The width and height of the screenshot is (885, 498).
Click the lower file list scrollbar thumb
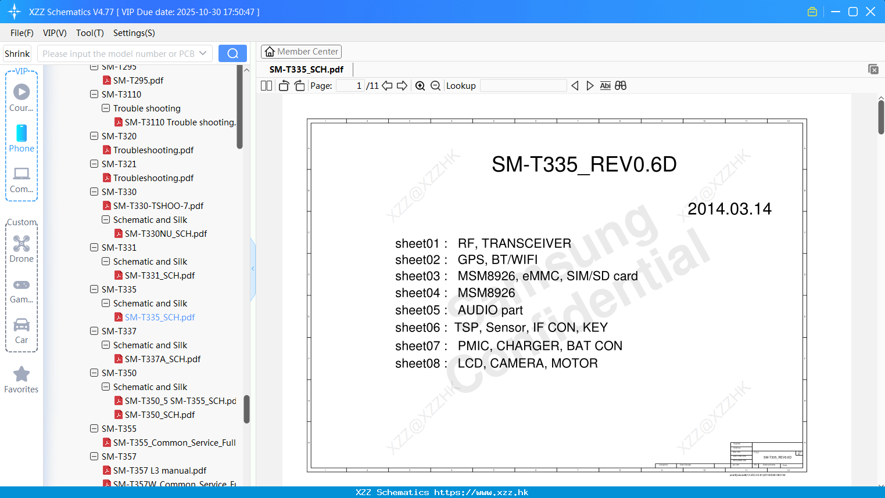coord(246,409)
